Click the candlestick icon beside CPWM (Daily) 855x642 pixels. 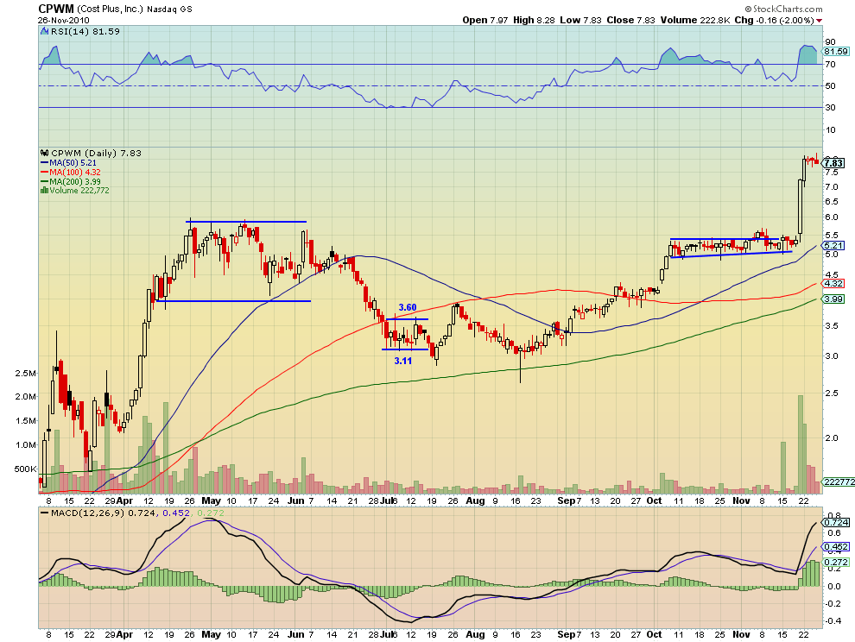pyautogui.click(x=45, y=153)
